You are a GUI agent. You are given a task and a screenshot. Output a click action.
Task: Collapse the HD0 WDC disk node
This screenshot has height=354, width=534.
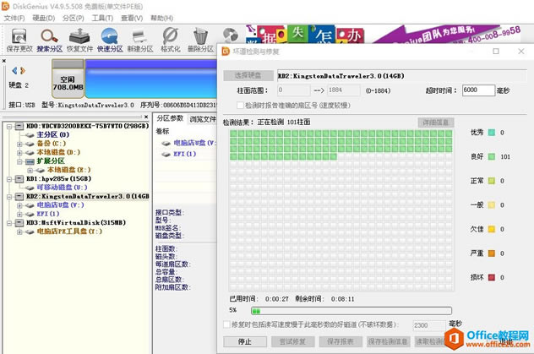(9, 126)
